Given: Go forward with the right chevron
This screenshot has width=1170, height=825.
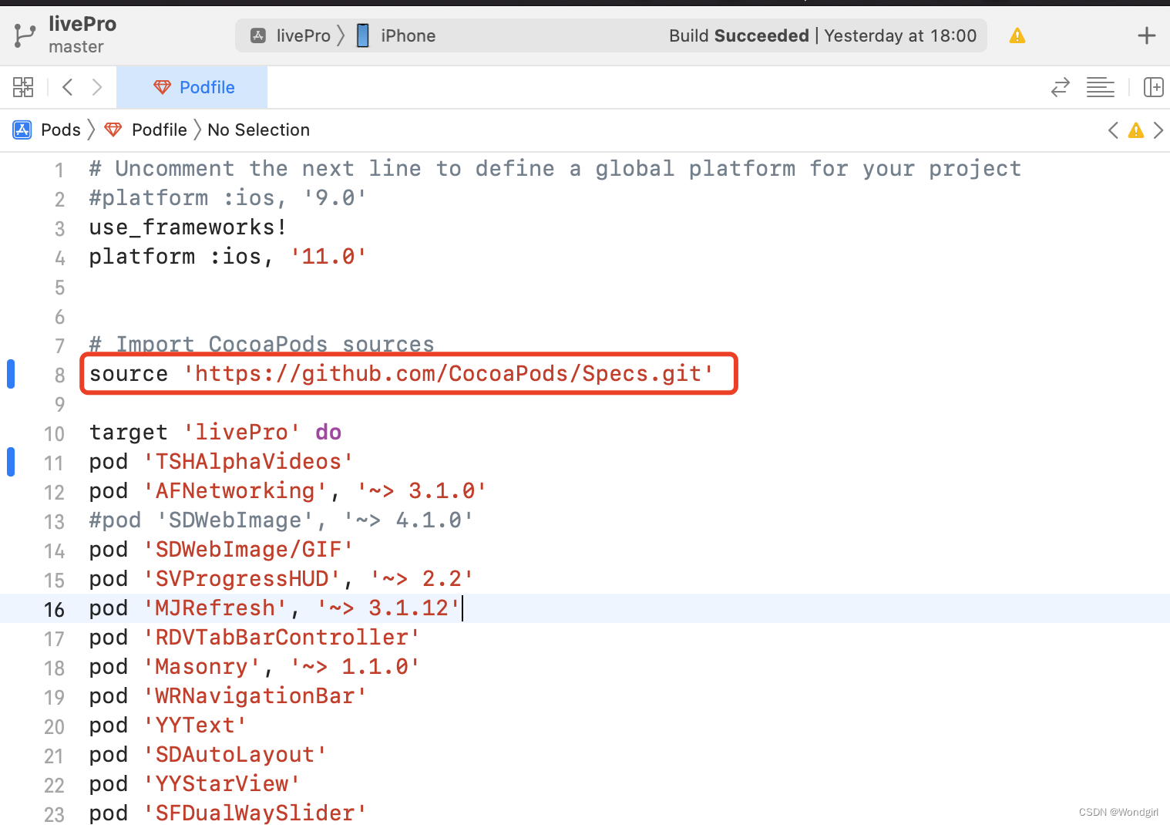Looking at the screenshot, I should [97, 87].
